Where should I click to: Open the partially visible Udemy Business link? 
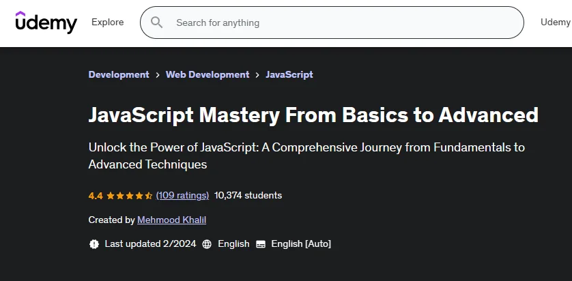[x=556, y=23]
